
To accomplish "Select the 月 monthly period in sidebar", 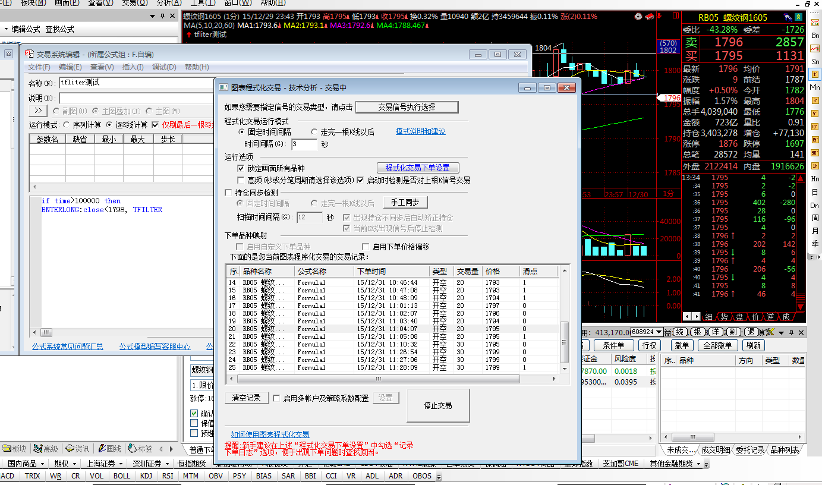I will click(x=815, y=231).
